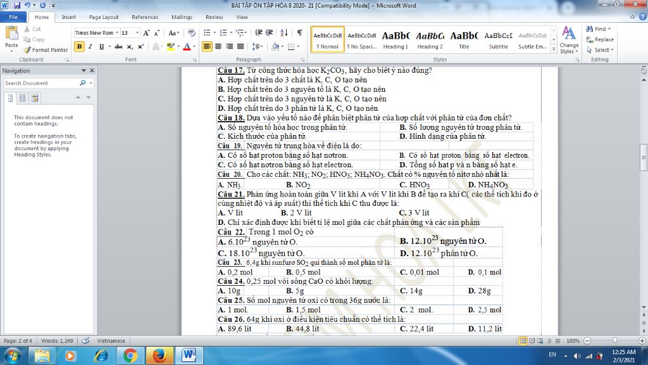Switch to the References tab
This screenshot has height=365, width=648.
(145, 17)
